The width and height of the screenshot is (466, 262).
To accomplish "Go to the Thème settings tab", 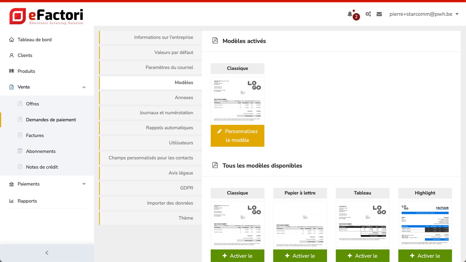I will click(x=185, y=218).
